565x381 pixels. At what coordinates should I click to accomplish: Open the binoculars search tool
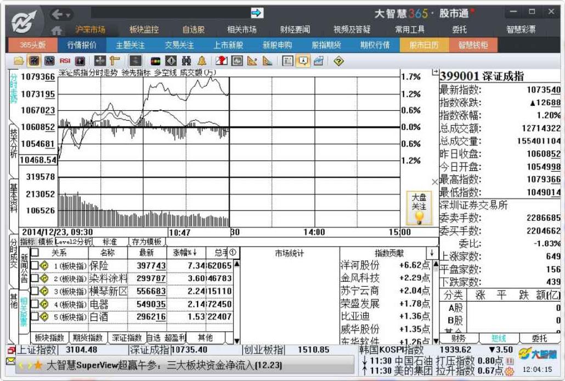coord(187,61)
